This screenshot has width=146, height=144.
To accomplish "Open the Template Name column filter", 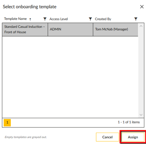I will click(45, 19).
